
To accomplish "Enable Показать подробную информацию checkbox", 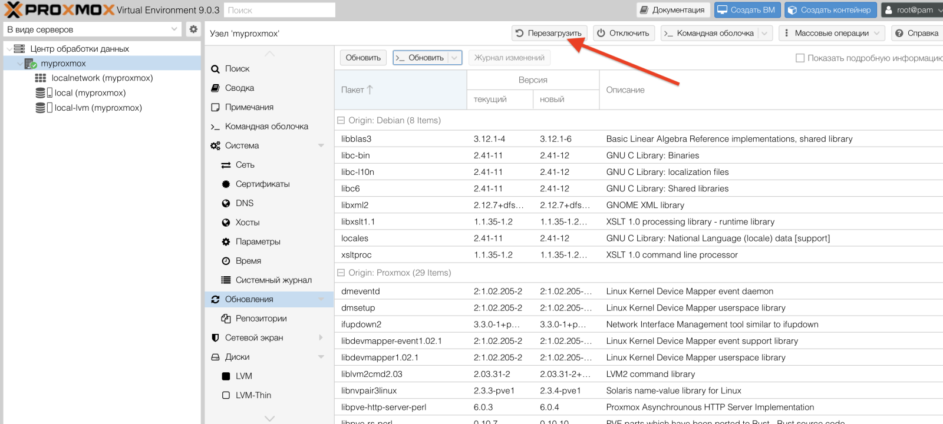I will tap(800, 58).
